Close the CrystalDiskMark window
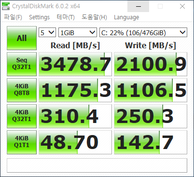This screenshot has height=177, width=194. 182,6
